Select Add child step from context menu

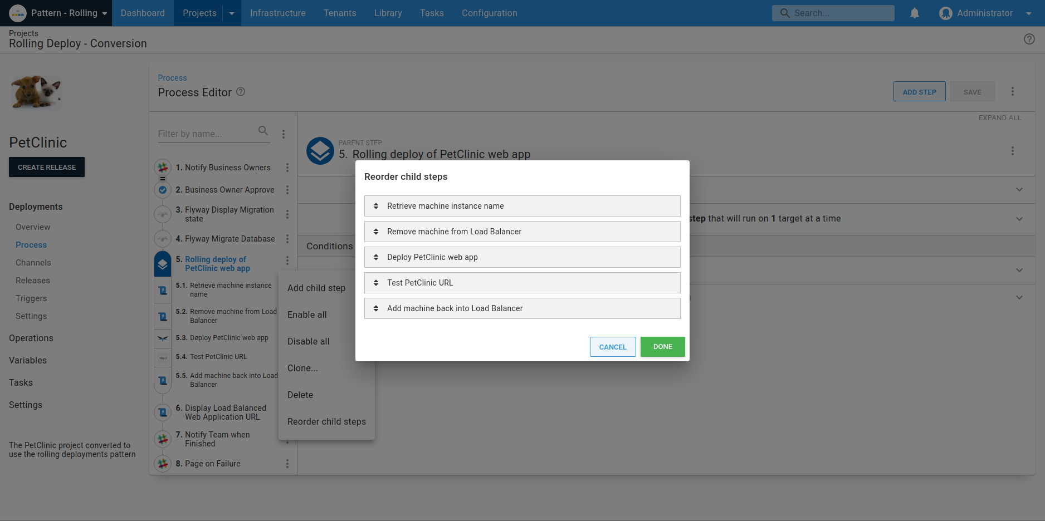(316, 288)
